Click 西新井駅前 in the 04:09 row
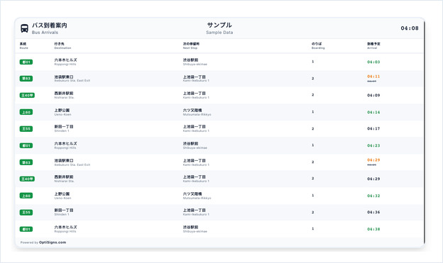 (64, 94)
